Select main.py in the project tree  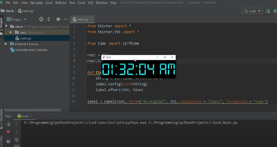coord(37,38)
